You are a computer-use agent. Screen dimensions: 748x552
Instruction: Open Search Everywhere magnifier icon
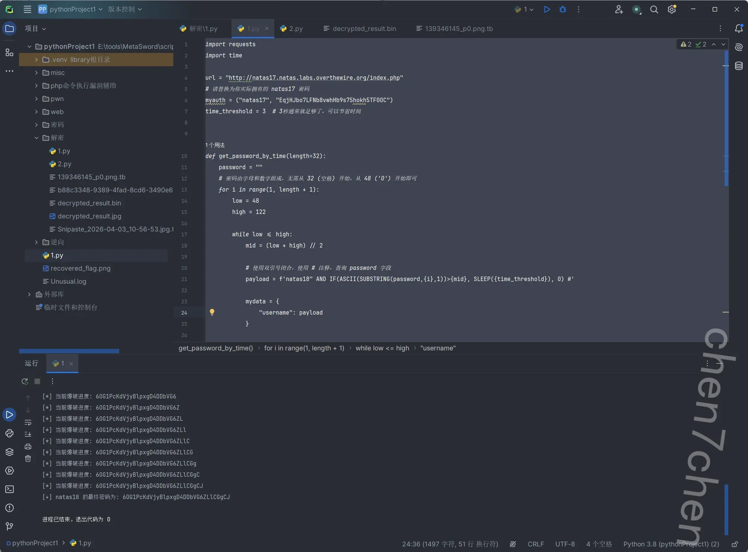click(654, 9)
